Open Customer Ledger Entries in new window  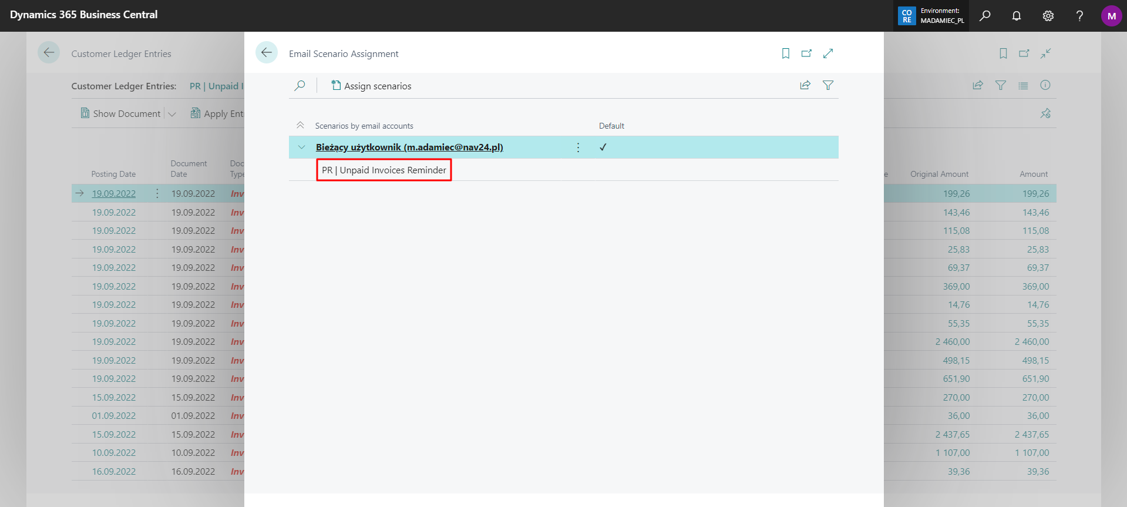click(x=1024, y=53)
